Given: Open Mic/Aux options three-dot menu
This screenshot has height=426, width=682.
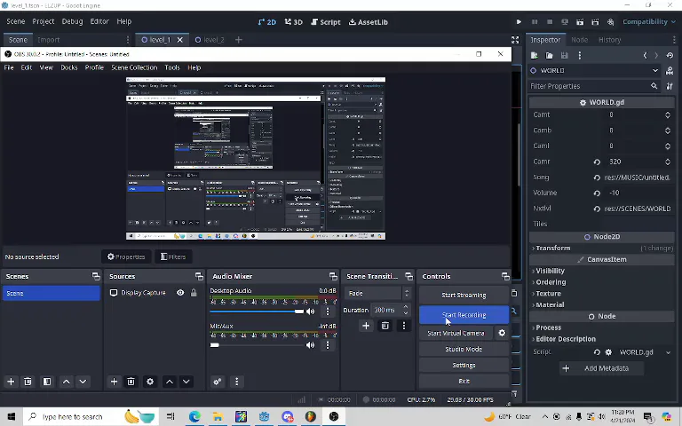Looking at the screenshot, I should click(328, 344).
